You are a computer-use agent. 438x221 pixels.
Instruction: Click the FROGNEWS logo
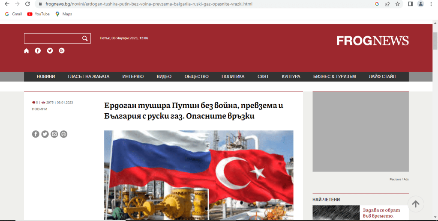[x=372, y=41]
